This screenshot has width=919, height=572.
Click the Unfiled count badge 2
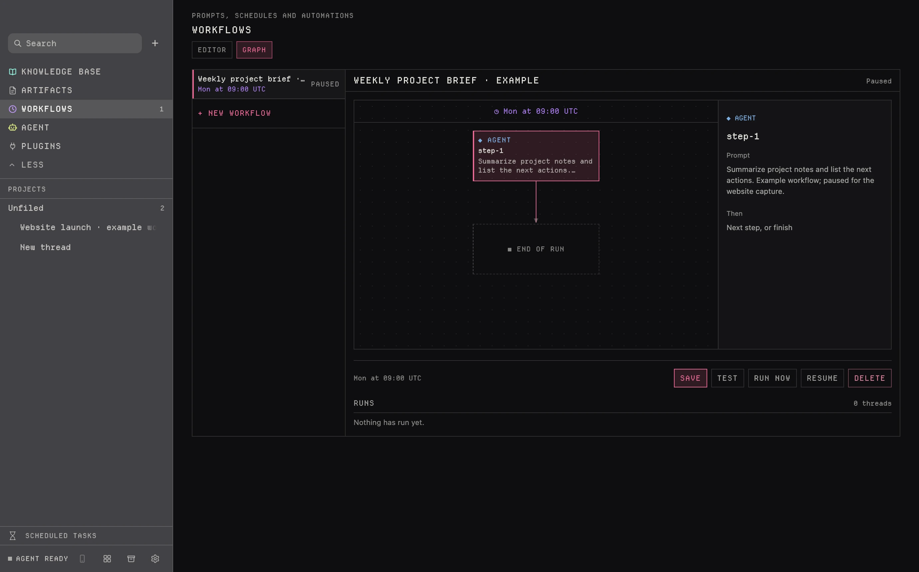click(x=162, y=208)
